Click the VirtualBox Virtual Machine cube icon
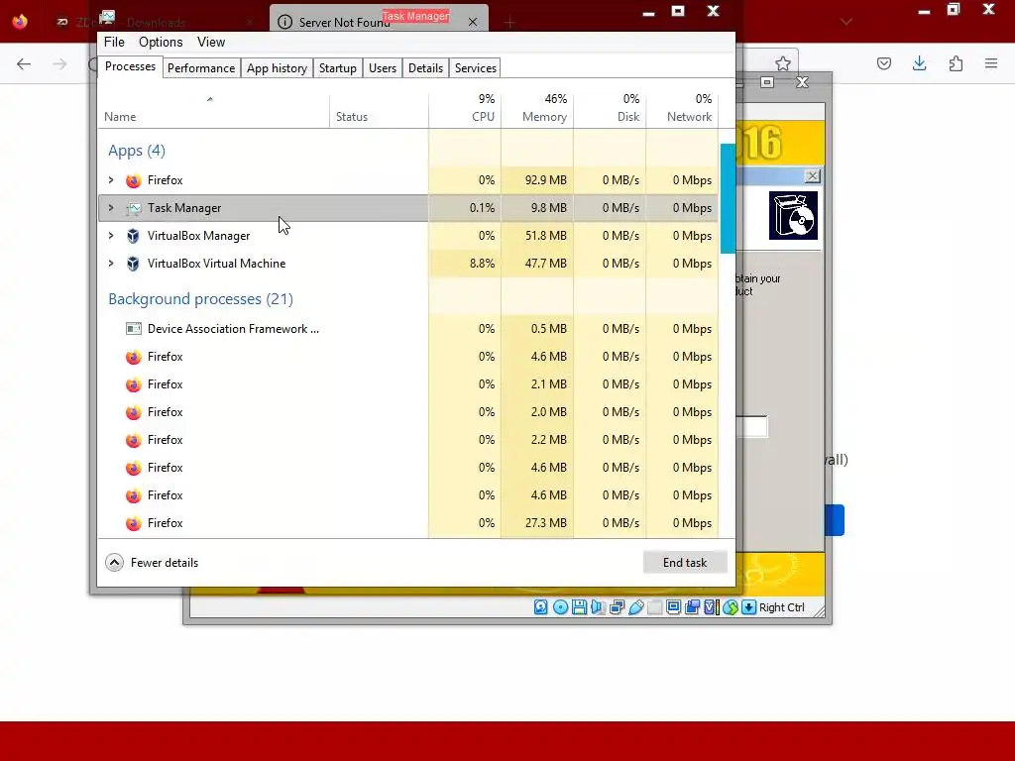 coord(134,264)
